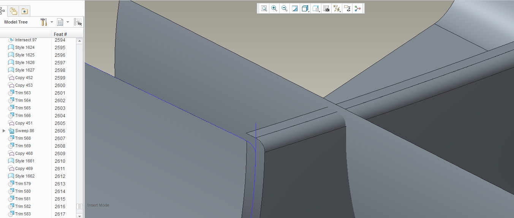
Task: Select the Trim 579 feature
Action: click(23, 184)
